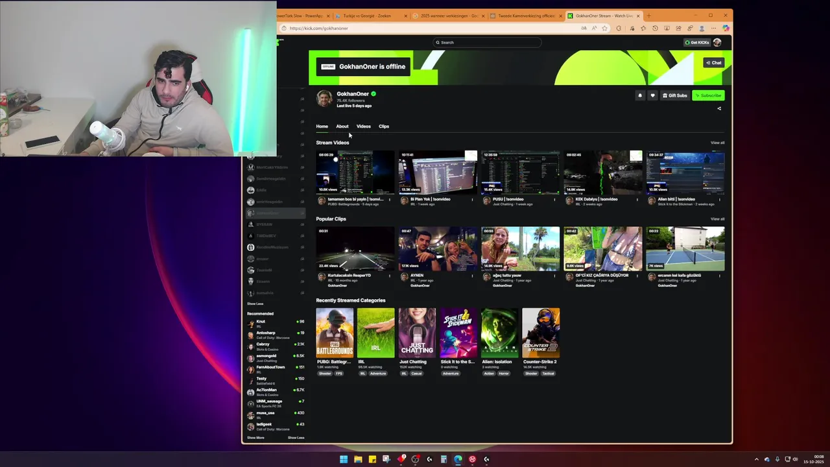The height and width of the screenshot is (467, 830).
Task: Open PUBG Battlegrounds category card
Action: tap(335, 333)
